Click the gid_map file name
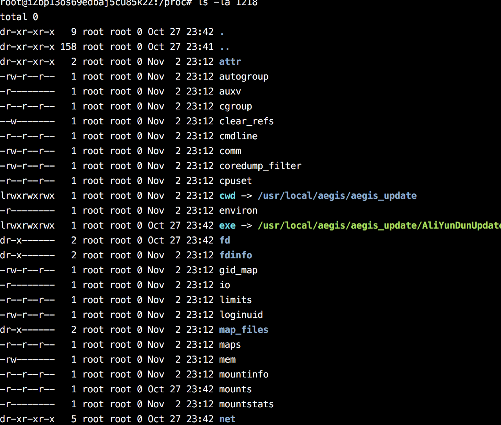Screen dimensions: 501x425 (238, 270)
